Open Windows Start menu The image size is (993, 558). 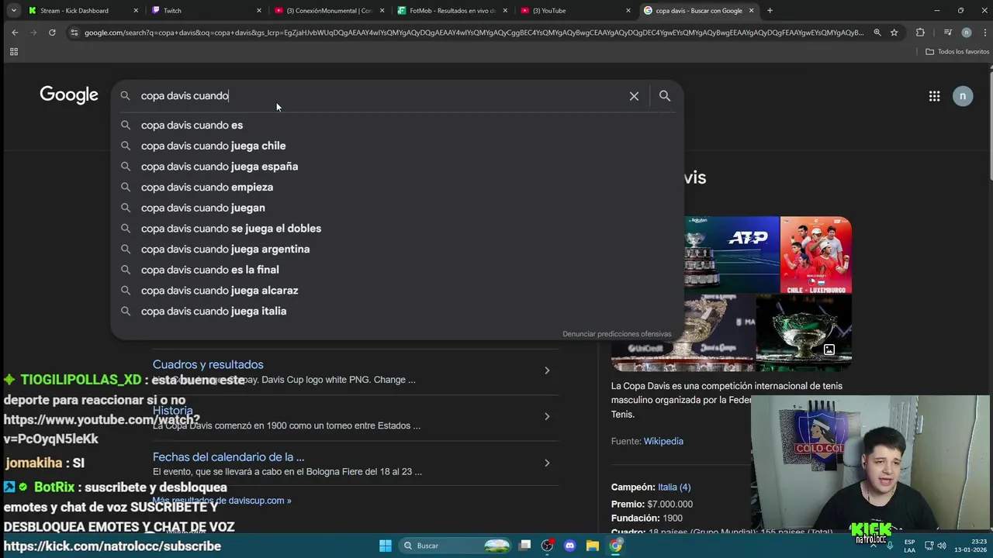(x=385, y=546)
